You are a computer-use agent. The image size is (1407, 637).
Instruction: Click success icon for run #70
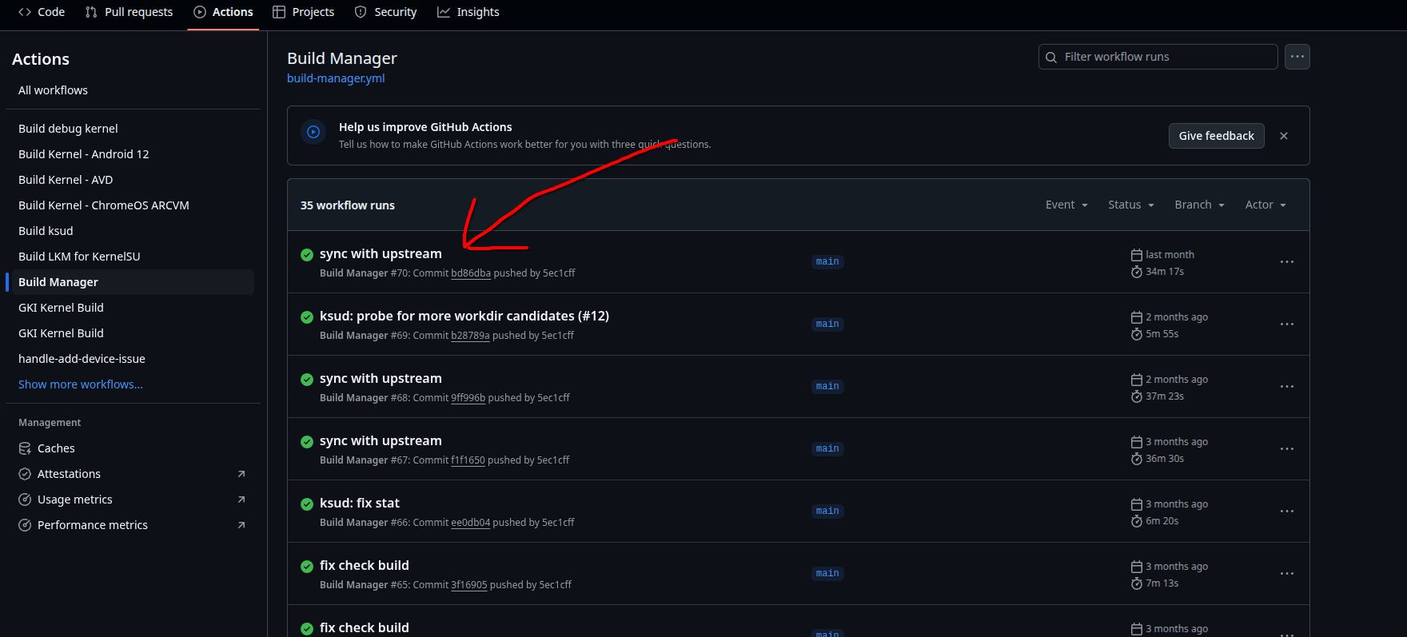306,255
